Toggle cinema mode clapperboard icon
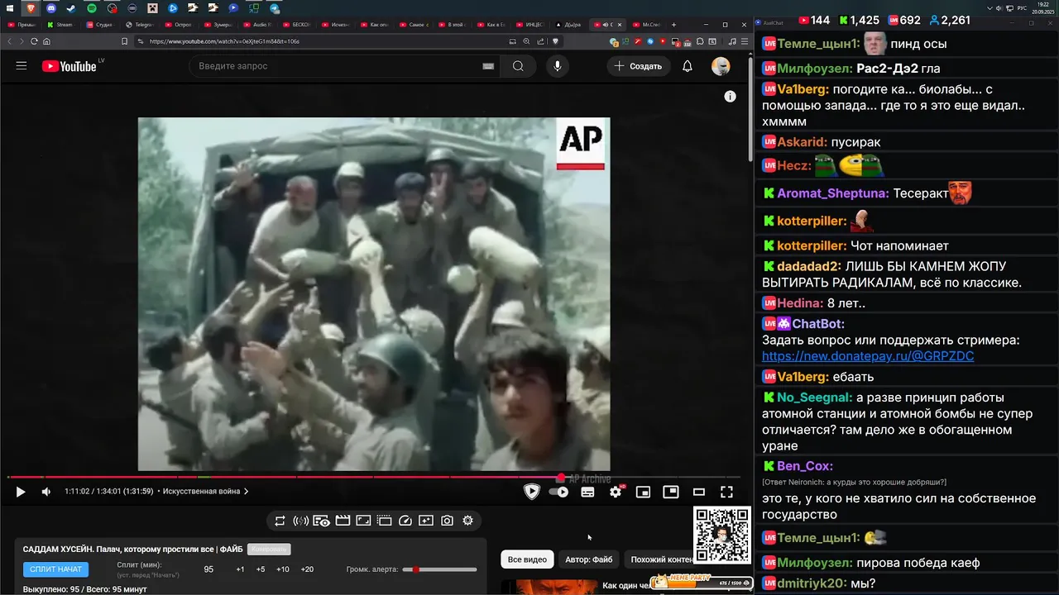This screenshot has height=595, width=1059. point(343,521)
